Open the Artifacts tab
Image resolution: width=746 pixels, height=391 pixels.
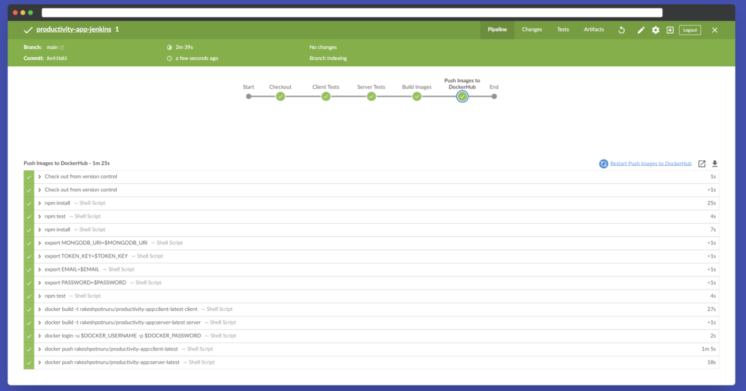coord(593,30)
